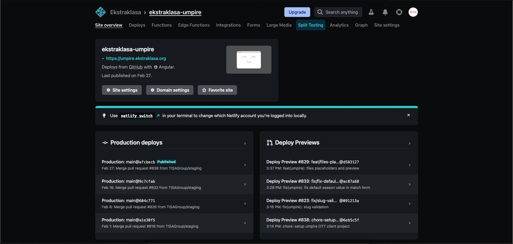Open the umpire.ekstraklasa.org site link
Viewport: 513px width, 244px height.
136,58
